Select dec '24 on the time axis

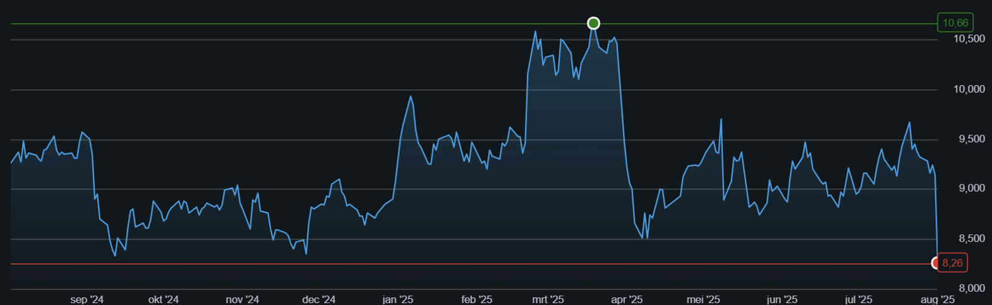[x=319, y=299]
